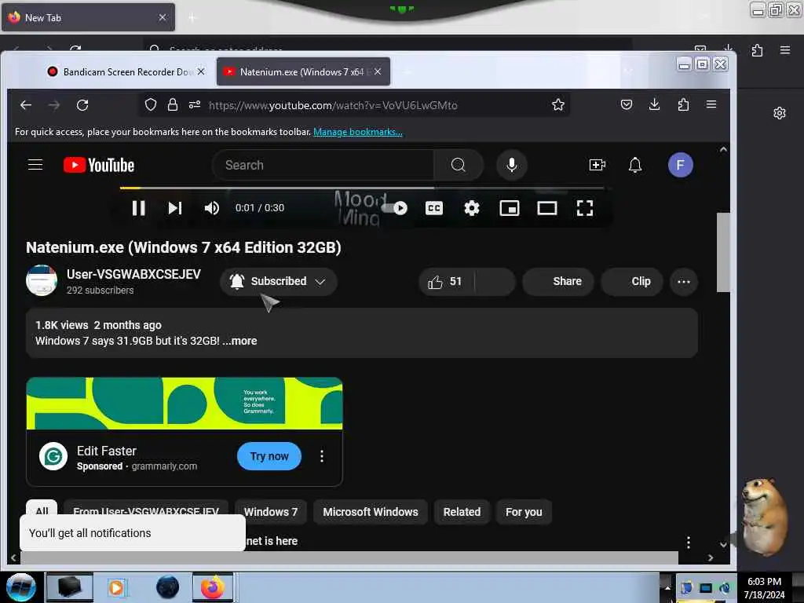
Task: Close the New Tab tab
Action: pos(162,17)
